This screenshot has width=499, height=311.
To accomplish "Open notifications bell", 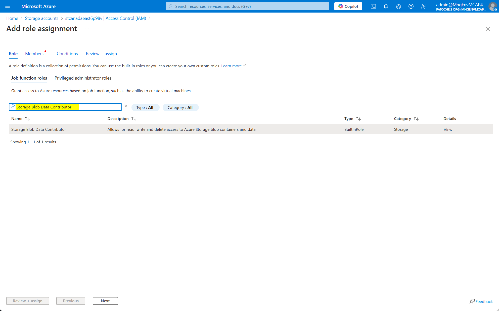I will (386, 6).
